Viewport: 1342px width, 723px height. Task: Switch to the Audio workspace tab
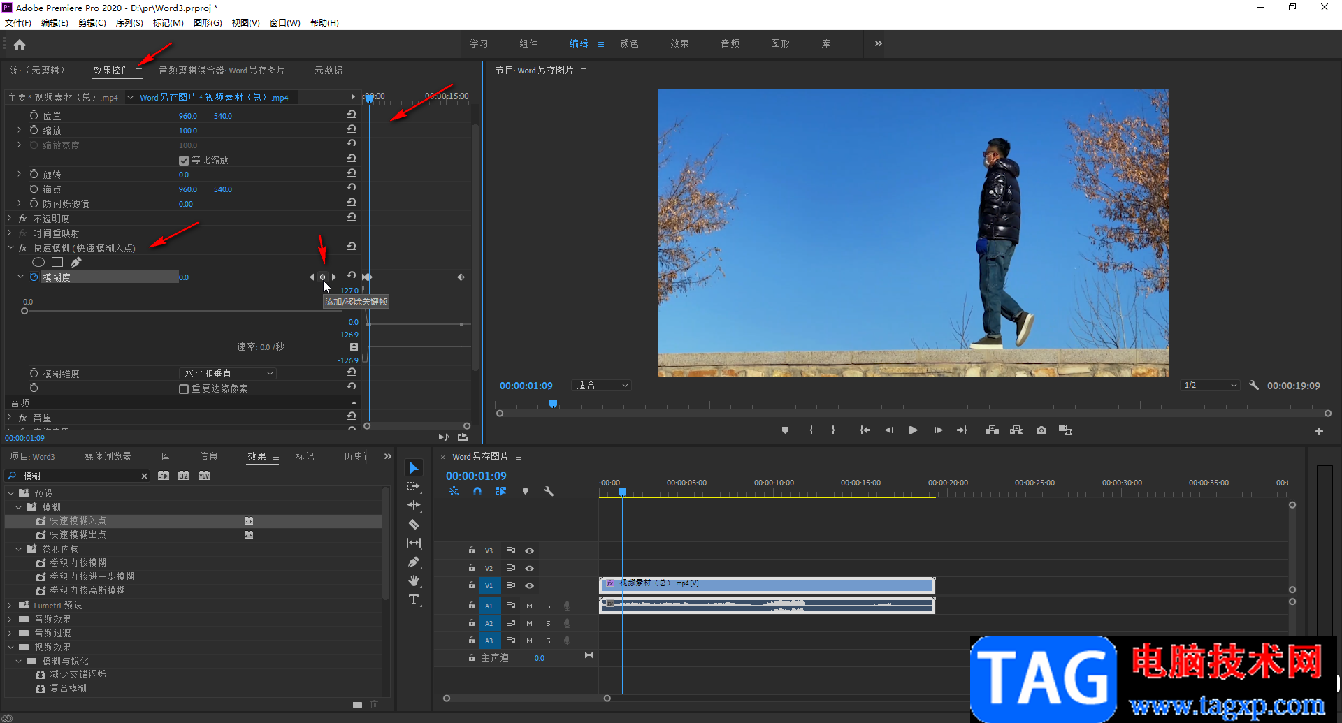click(730, 43)
